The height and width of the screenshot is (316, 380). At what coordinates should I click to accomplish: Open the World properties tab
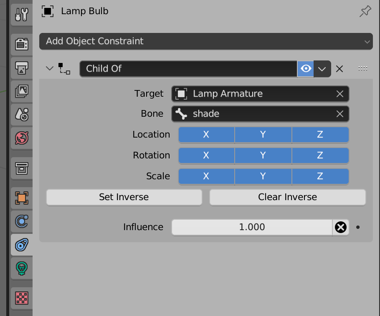tap(21, 137)
